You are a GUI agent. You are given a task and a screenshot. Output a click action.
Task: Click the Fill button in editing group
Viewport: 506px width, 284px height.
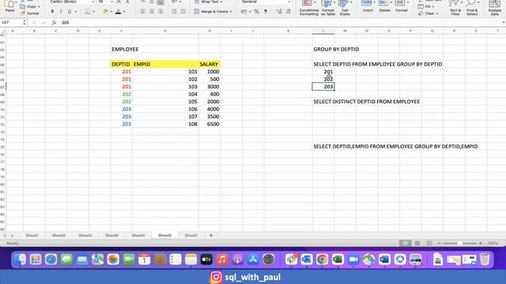pos(426,6)
